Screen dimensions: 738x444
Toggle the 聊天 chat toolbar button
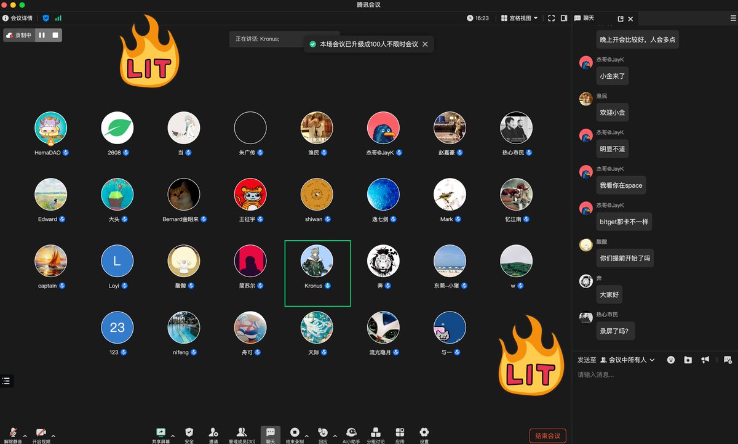point(271,435)
